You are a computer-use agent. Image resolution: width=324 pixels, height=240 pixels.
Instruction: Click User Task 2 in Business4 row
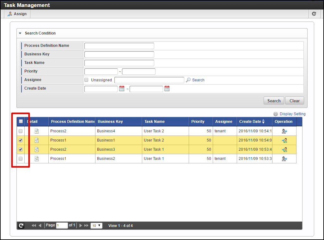coord(154,131)
